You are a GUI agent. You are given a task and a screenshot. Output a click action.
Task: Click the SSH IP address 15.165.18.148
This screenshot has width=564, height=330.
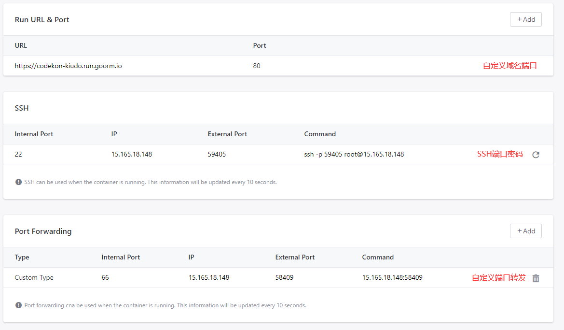132,155
